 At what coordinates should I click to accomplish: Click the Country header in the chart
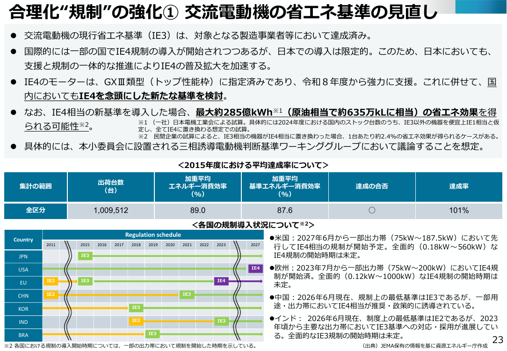tap(23, 240)
